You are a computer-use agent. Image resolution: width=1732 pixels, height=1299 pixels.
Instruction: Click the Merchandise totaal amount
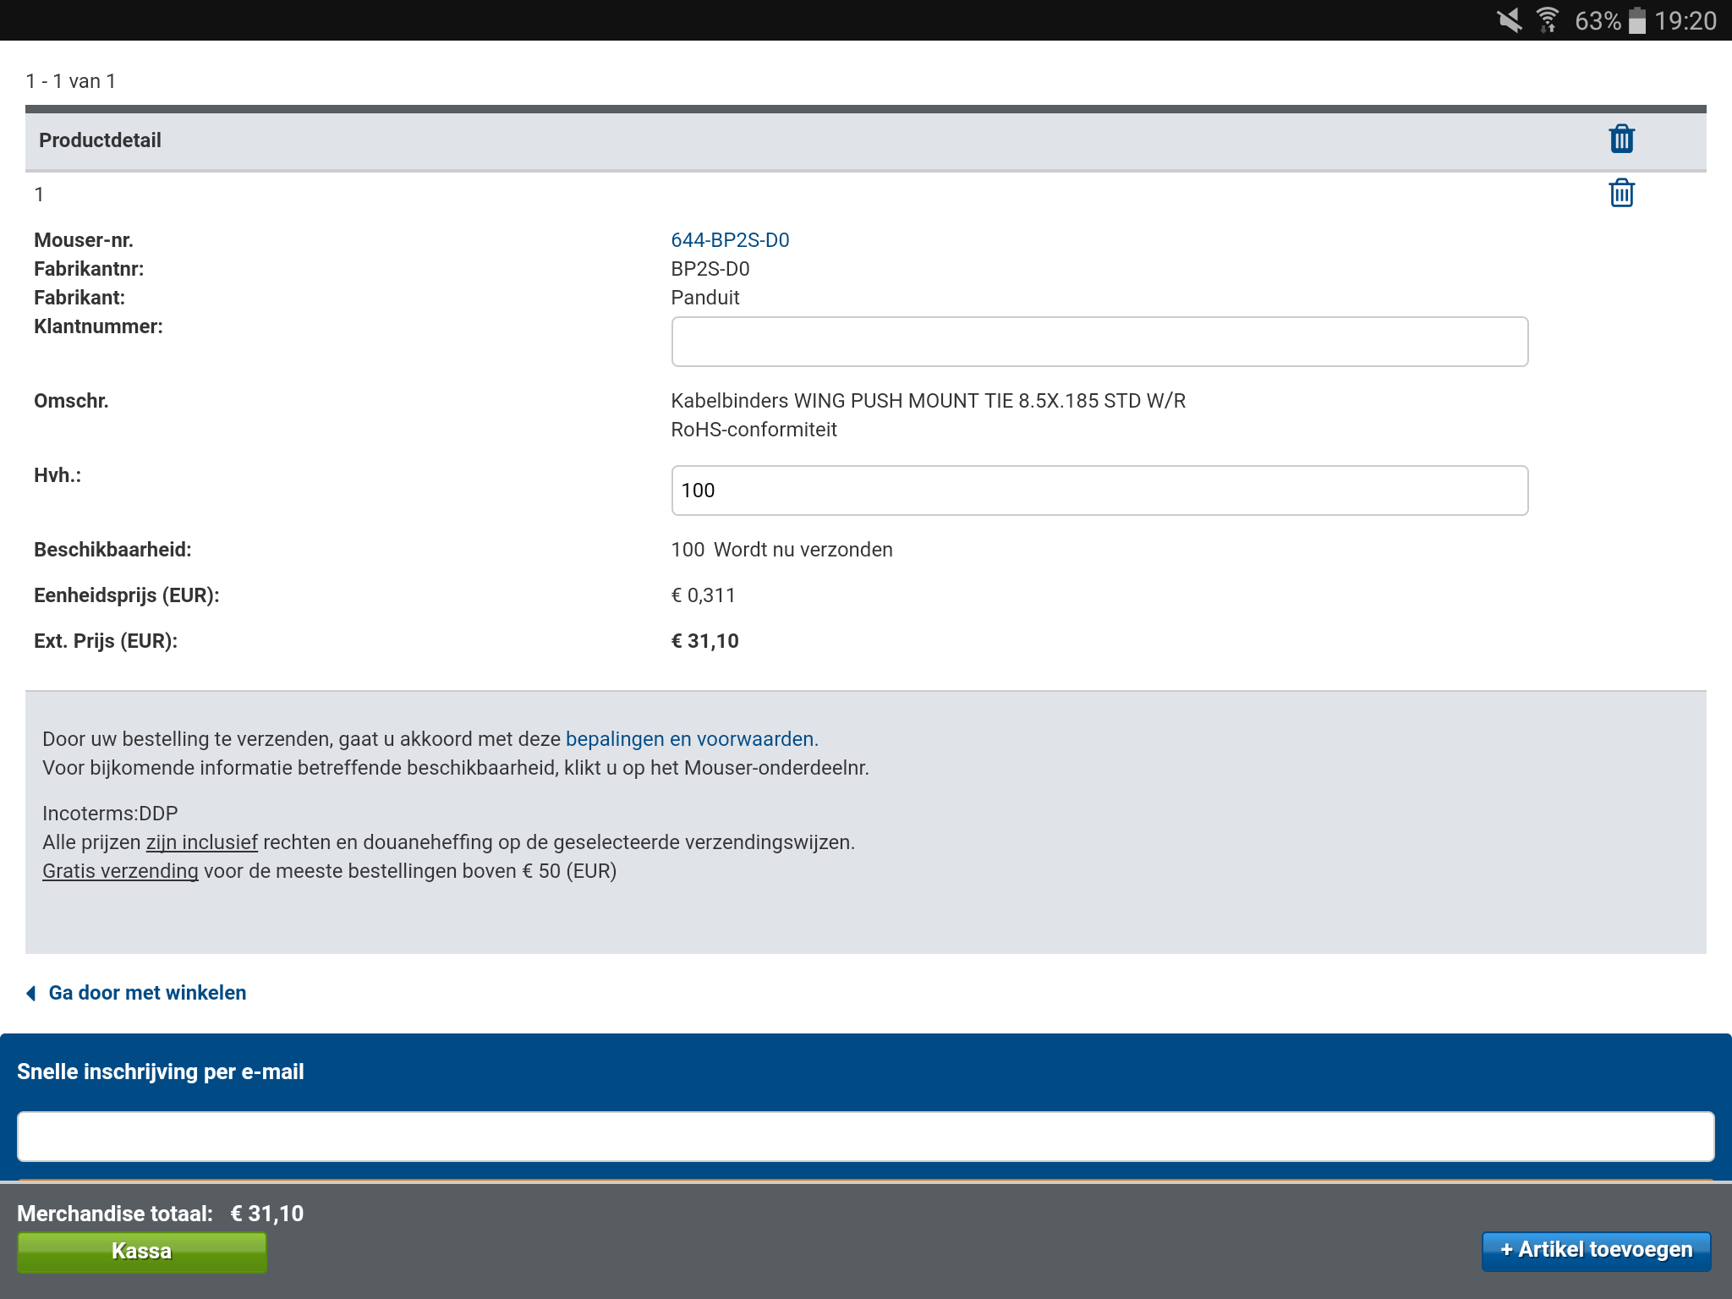tap(267, 1214)
